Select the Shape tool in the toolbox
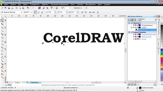 2,21
